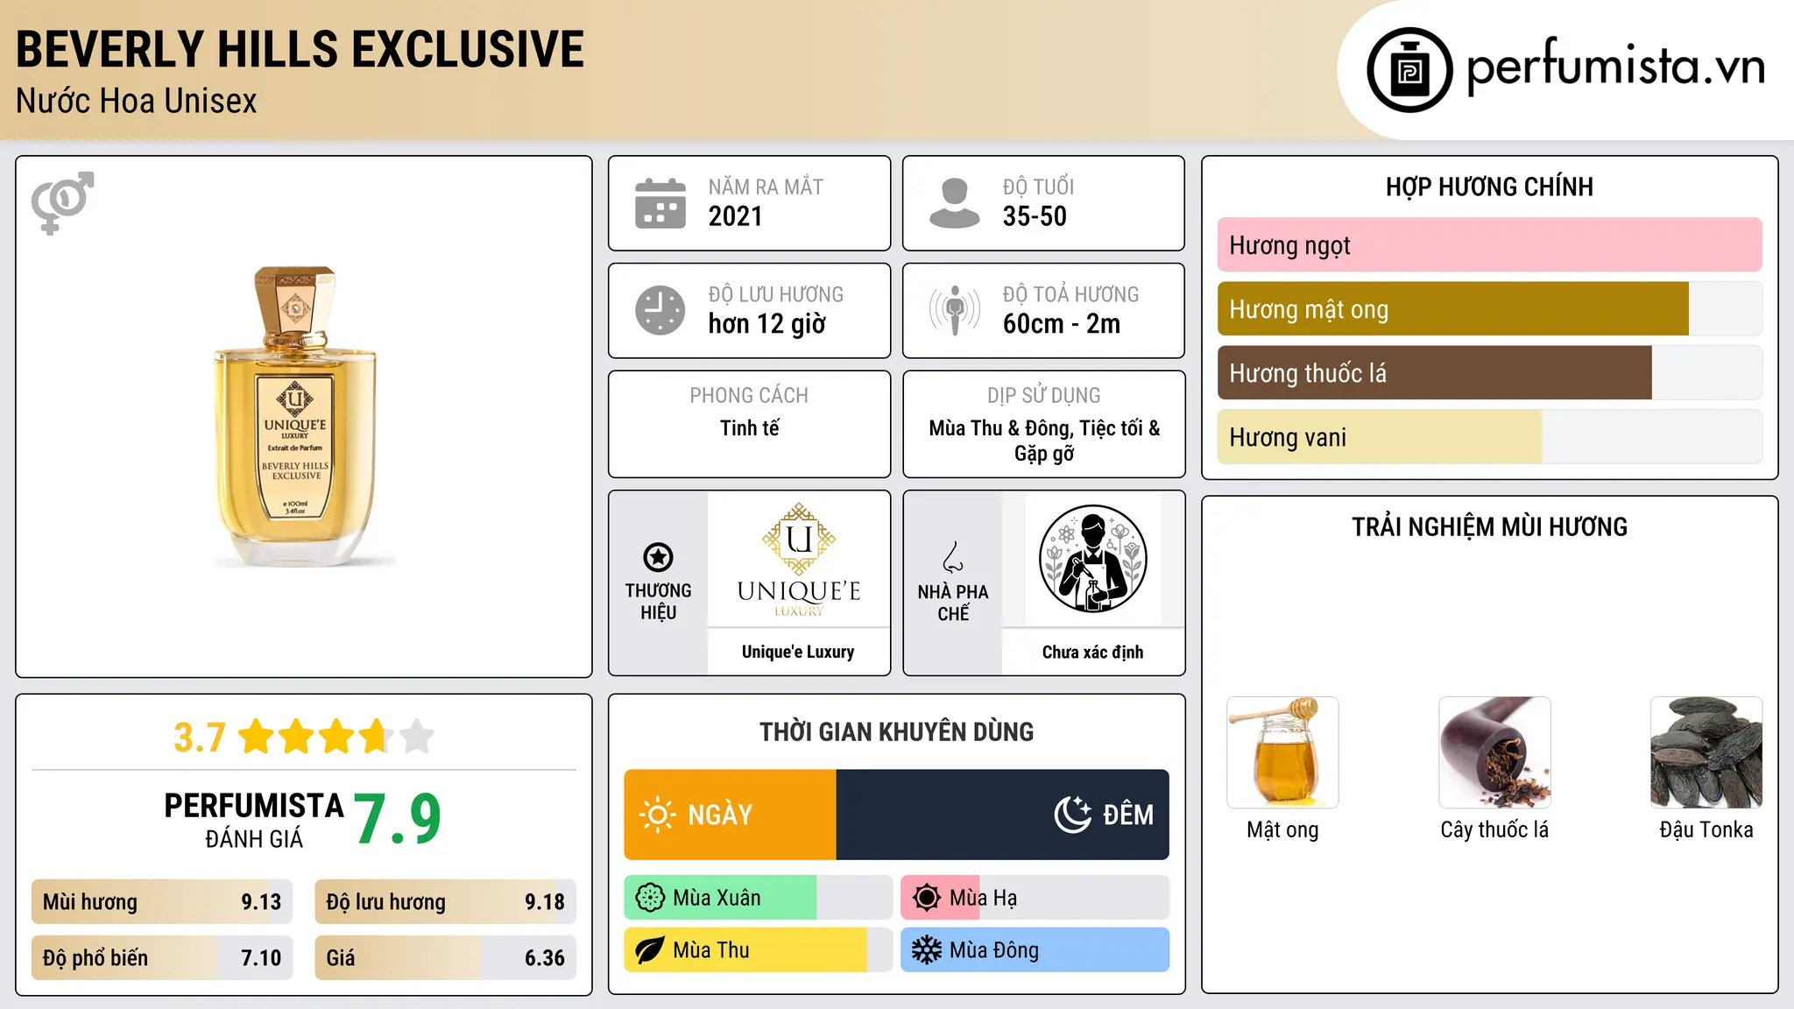
Task: Click the sun icon in Ngày bar
Action: 658,815
